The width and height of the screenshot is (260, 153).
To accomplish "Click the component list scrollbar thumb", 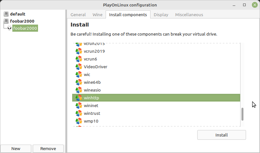I will 242,114.
